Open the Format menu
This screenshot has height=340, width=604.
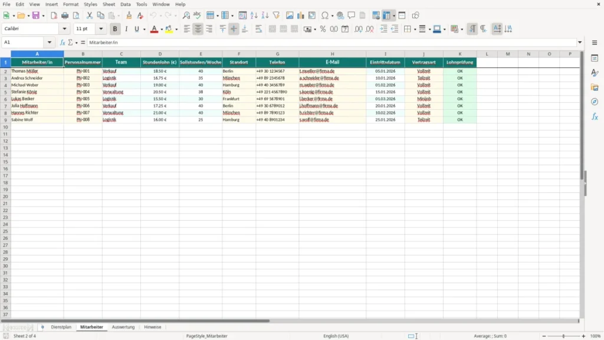[71, 4]
